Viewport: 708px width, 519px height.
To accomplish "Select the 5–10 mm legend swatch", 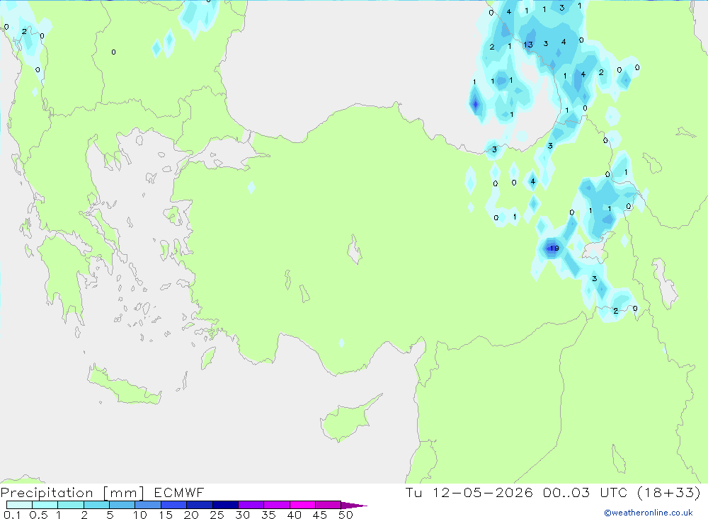I will tap(122, 505).
